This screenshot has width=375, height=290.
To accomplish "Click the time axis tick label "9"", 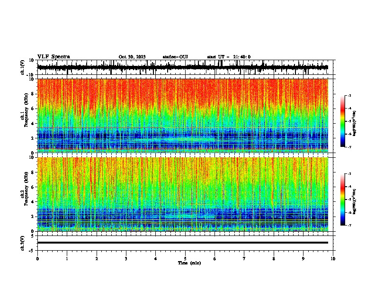I will 303,259.
